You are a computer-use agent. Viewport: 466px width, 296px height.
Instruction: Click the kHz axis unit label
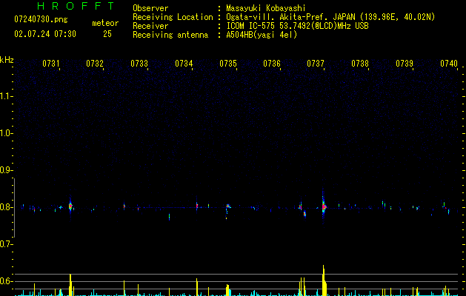(x=7, y=60)
